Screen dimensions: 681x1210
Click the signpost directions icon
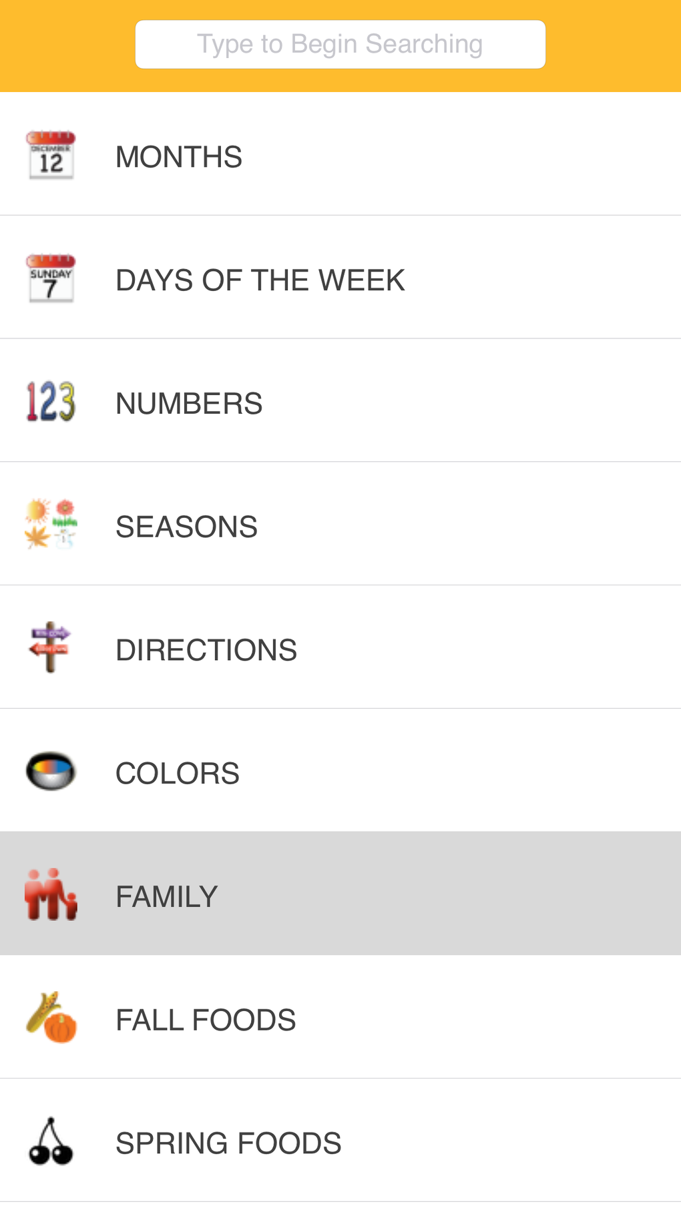(x=51, y=648)
